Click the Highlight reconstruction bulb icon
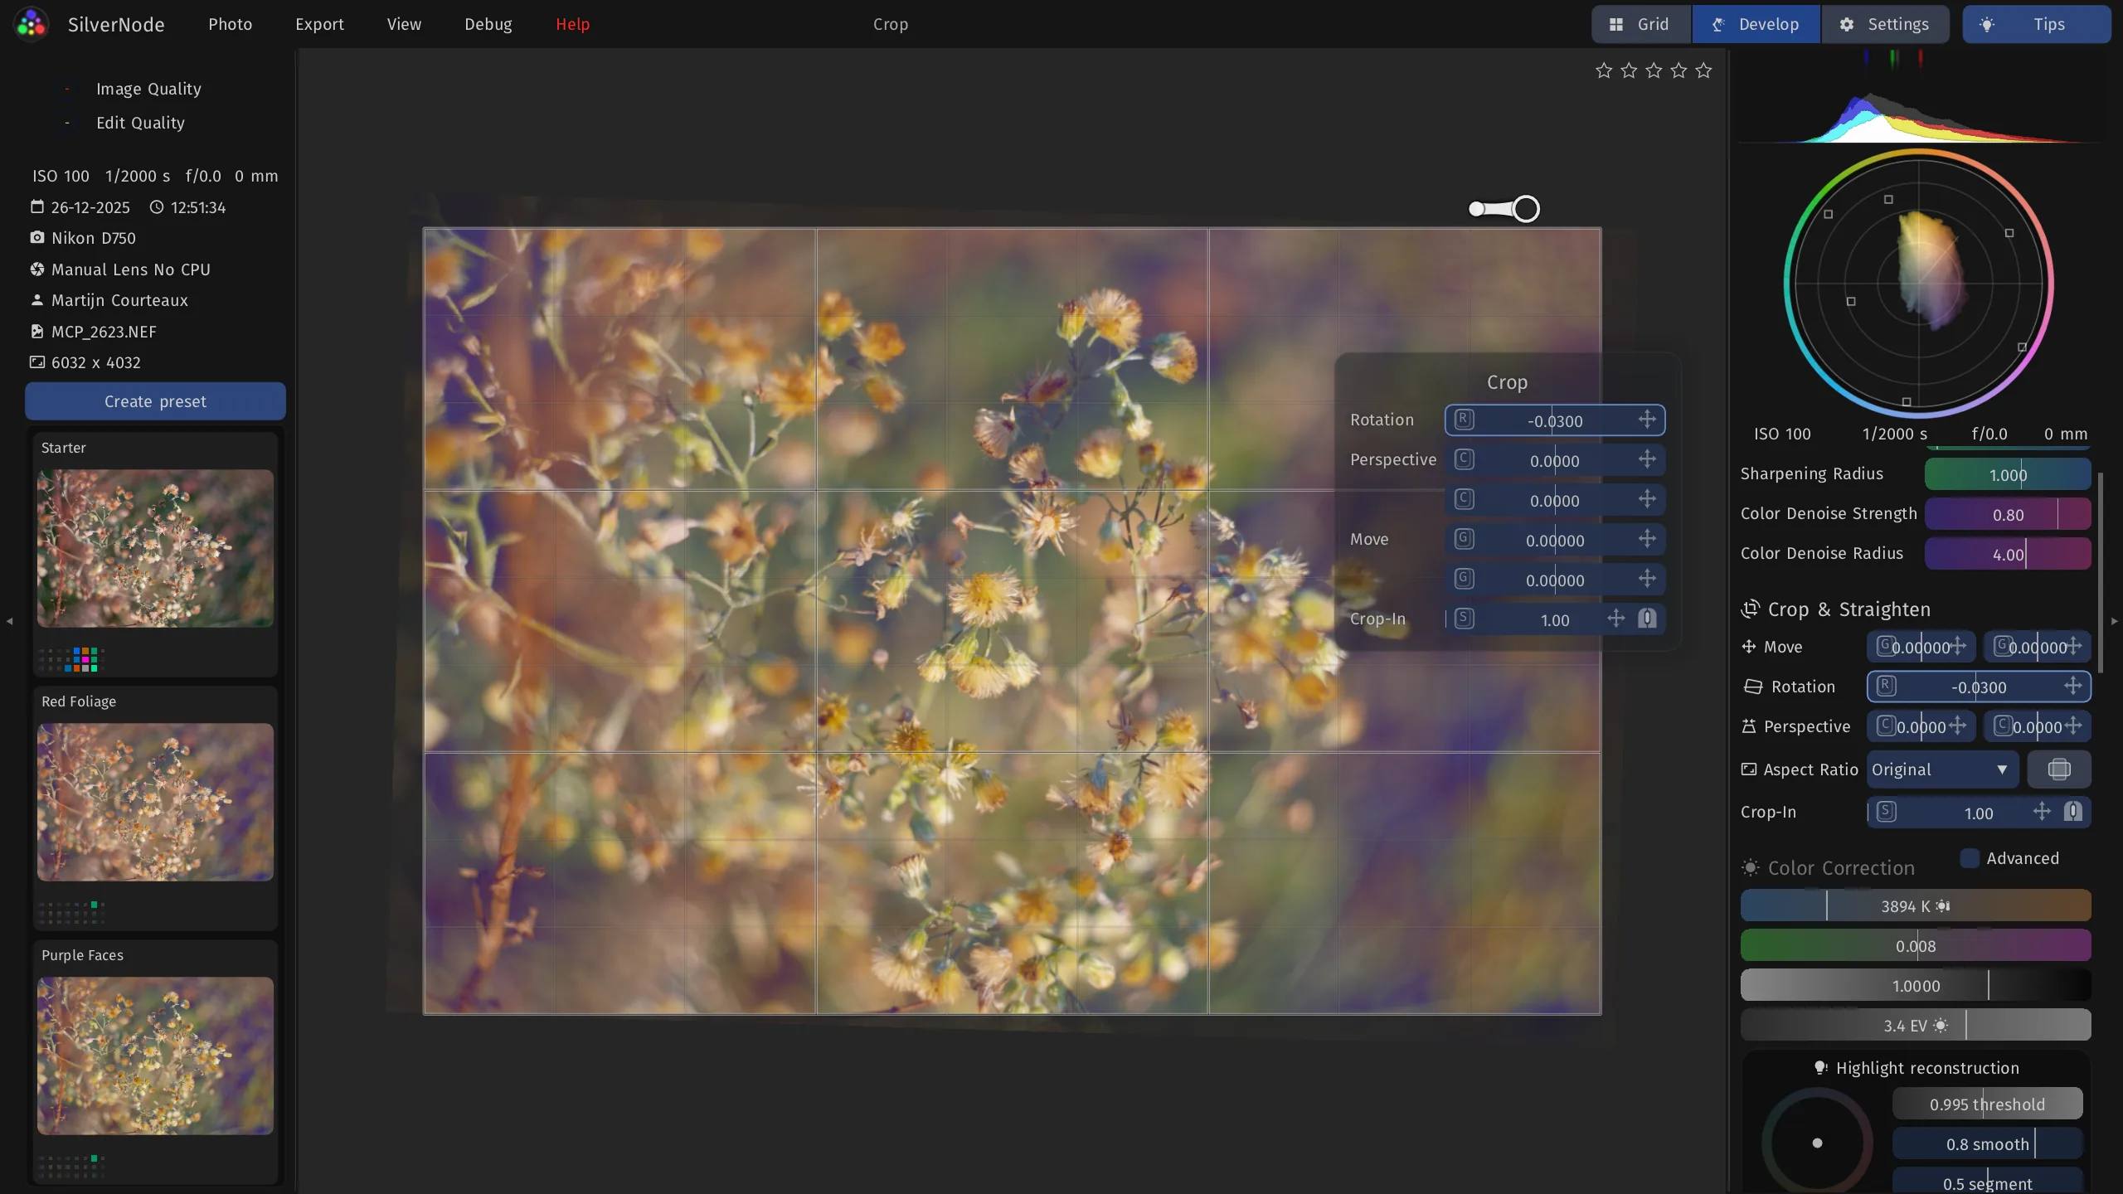The height and width of the screenshot is (1194, 2123). tap(1820, 1068)
